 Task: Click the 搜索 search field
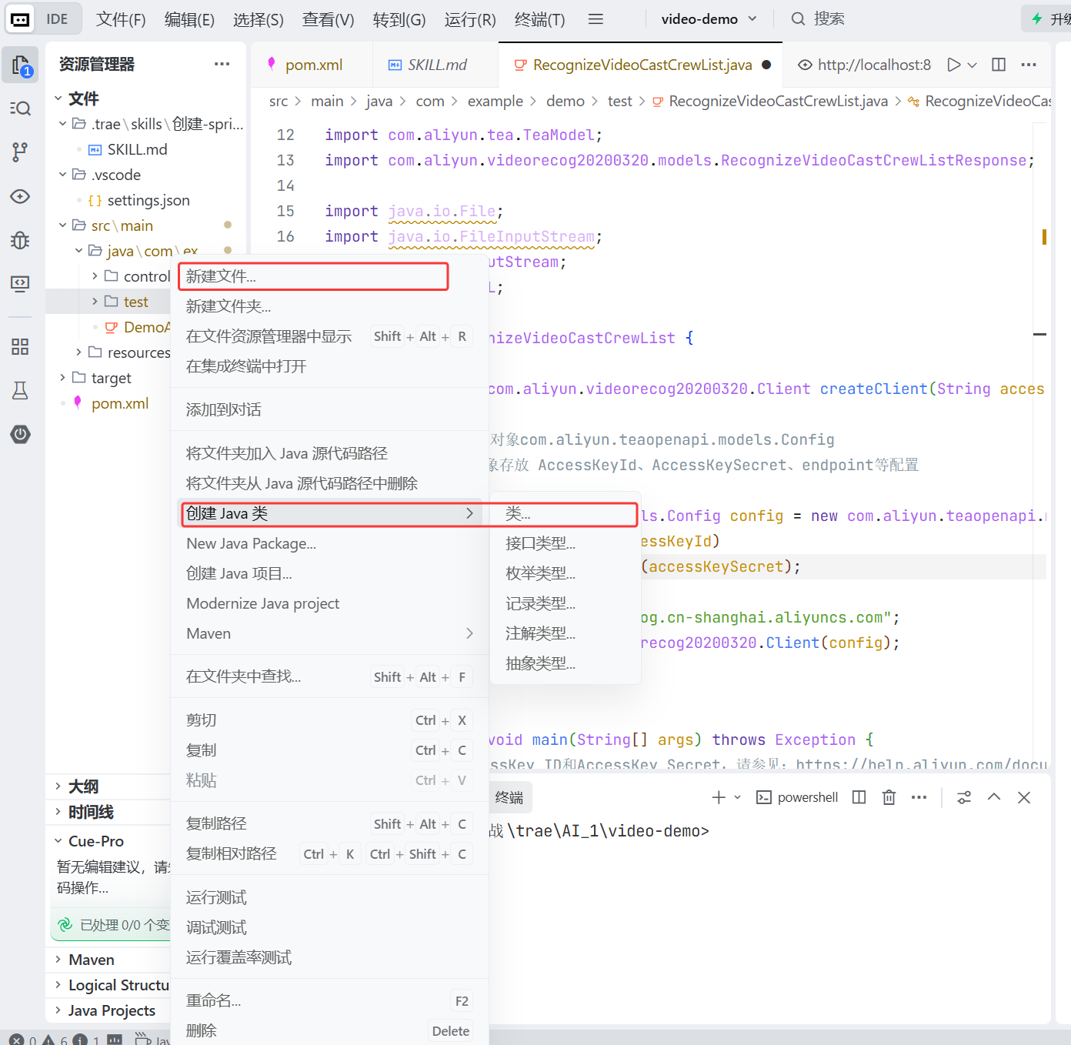pyautogui.click(x=829, y=19)
